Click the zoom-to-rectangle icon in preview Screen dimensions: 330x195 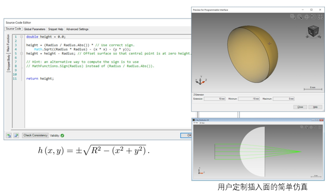pos(292,16)
